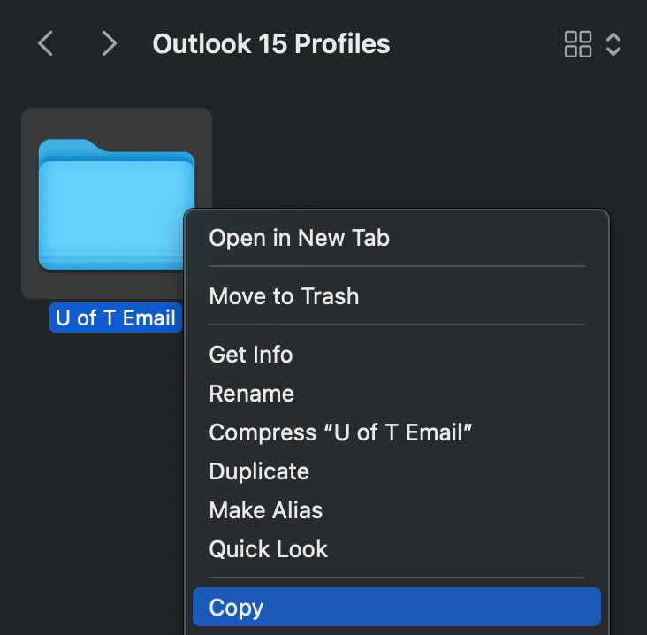Screen dimensions: 647x635
Task: Compress "U of T Email" folder
Action: [397, 432]
